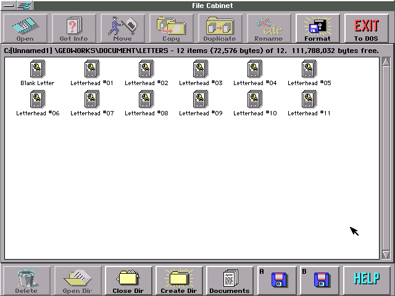Select the Letterhead #01 document icon
395x296 pixels.
pyautogui.click(x=92, y=68)
